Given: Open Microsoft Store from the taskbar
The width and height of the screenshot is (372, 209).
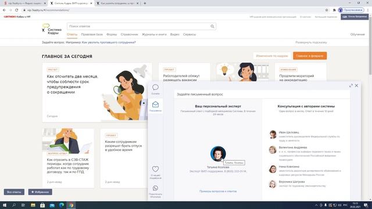Looking at the screenshot, I should (42, 205).
